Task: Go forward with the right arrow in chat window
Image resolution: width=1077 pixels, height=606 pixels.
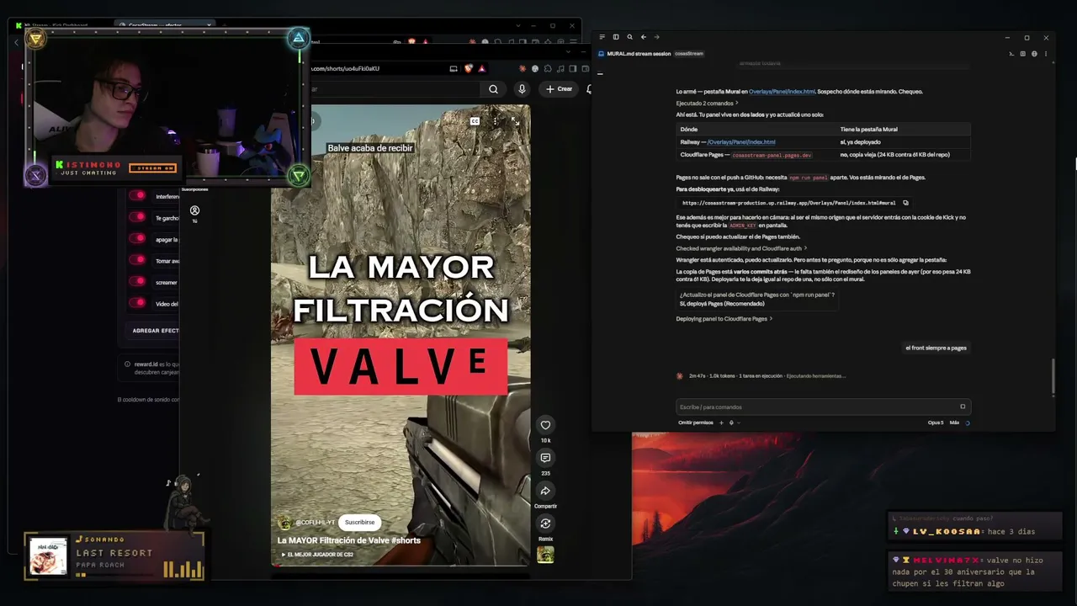Action: [x=656, y=37]
